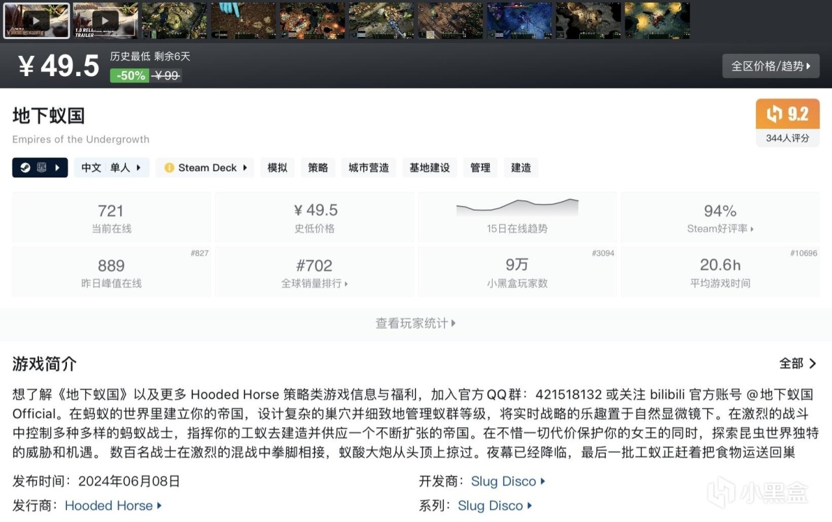Click the 20.6h 平均游戏时间 stat card
832x522 pixels.
click(720, 272)
